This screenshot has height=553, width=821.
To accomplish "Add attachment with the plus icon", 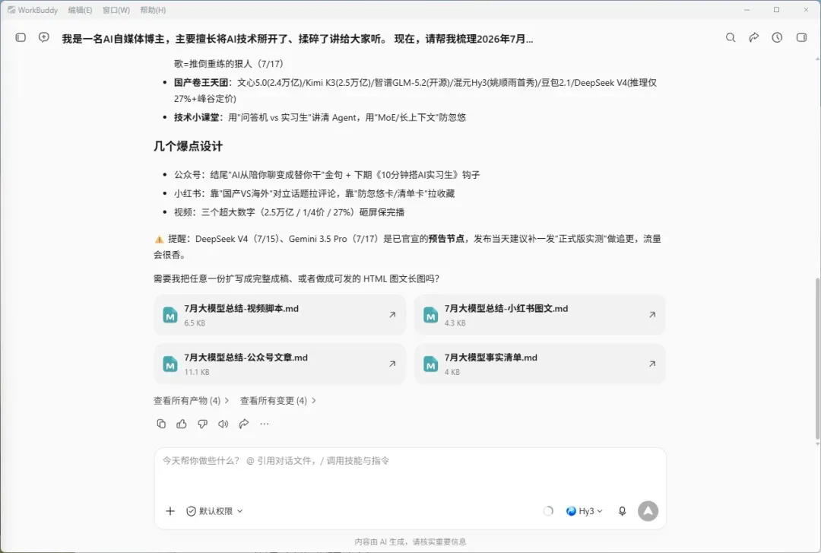I will [170, 510].
